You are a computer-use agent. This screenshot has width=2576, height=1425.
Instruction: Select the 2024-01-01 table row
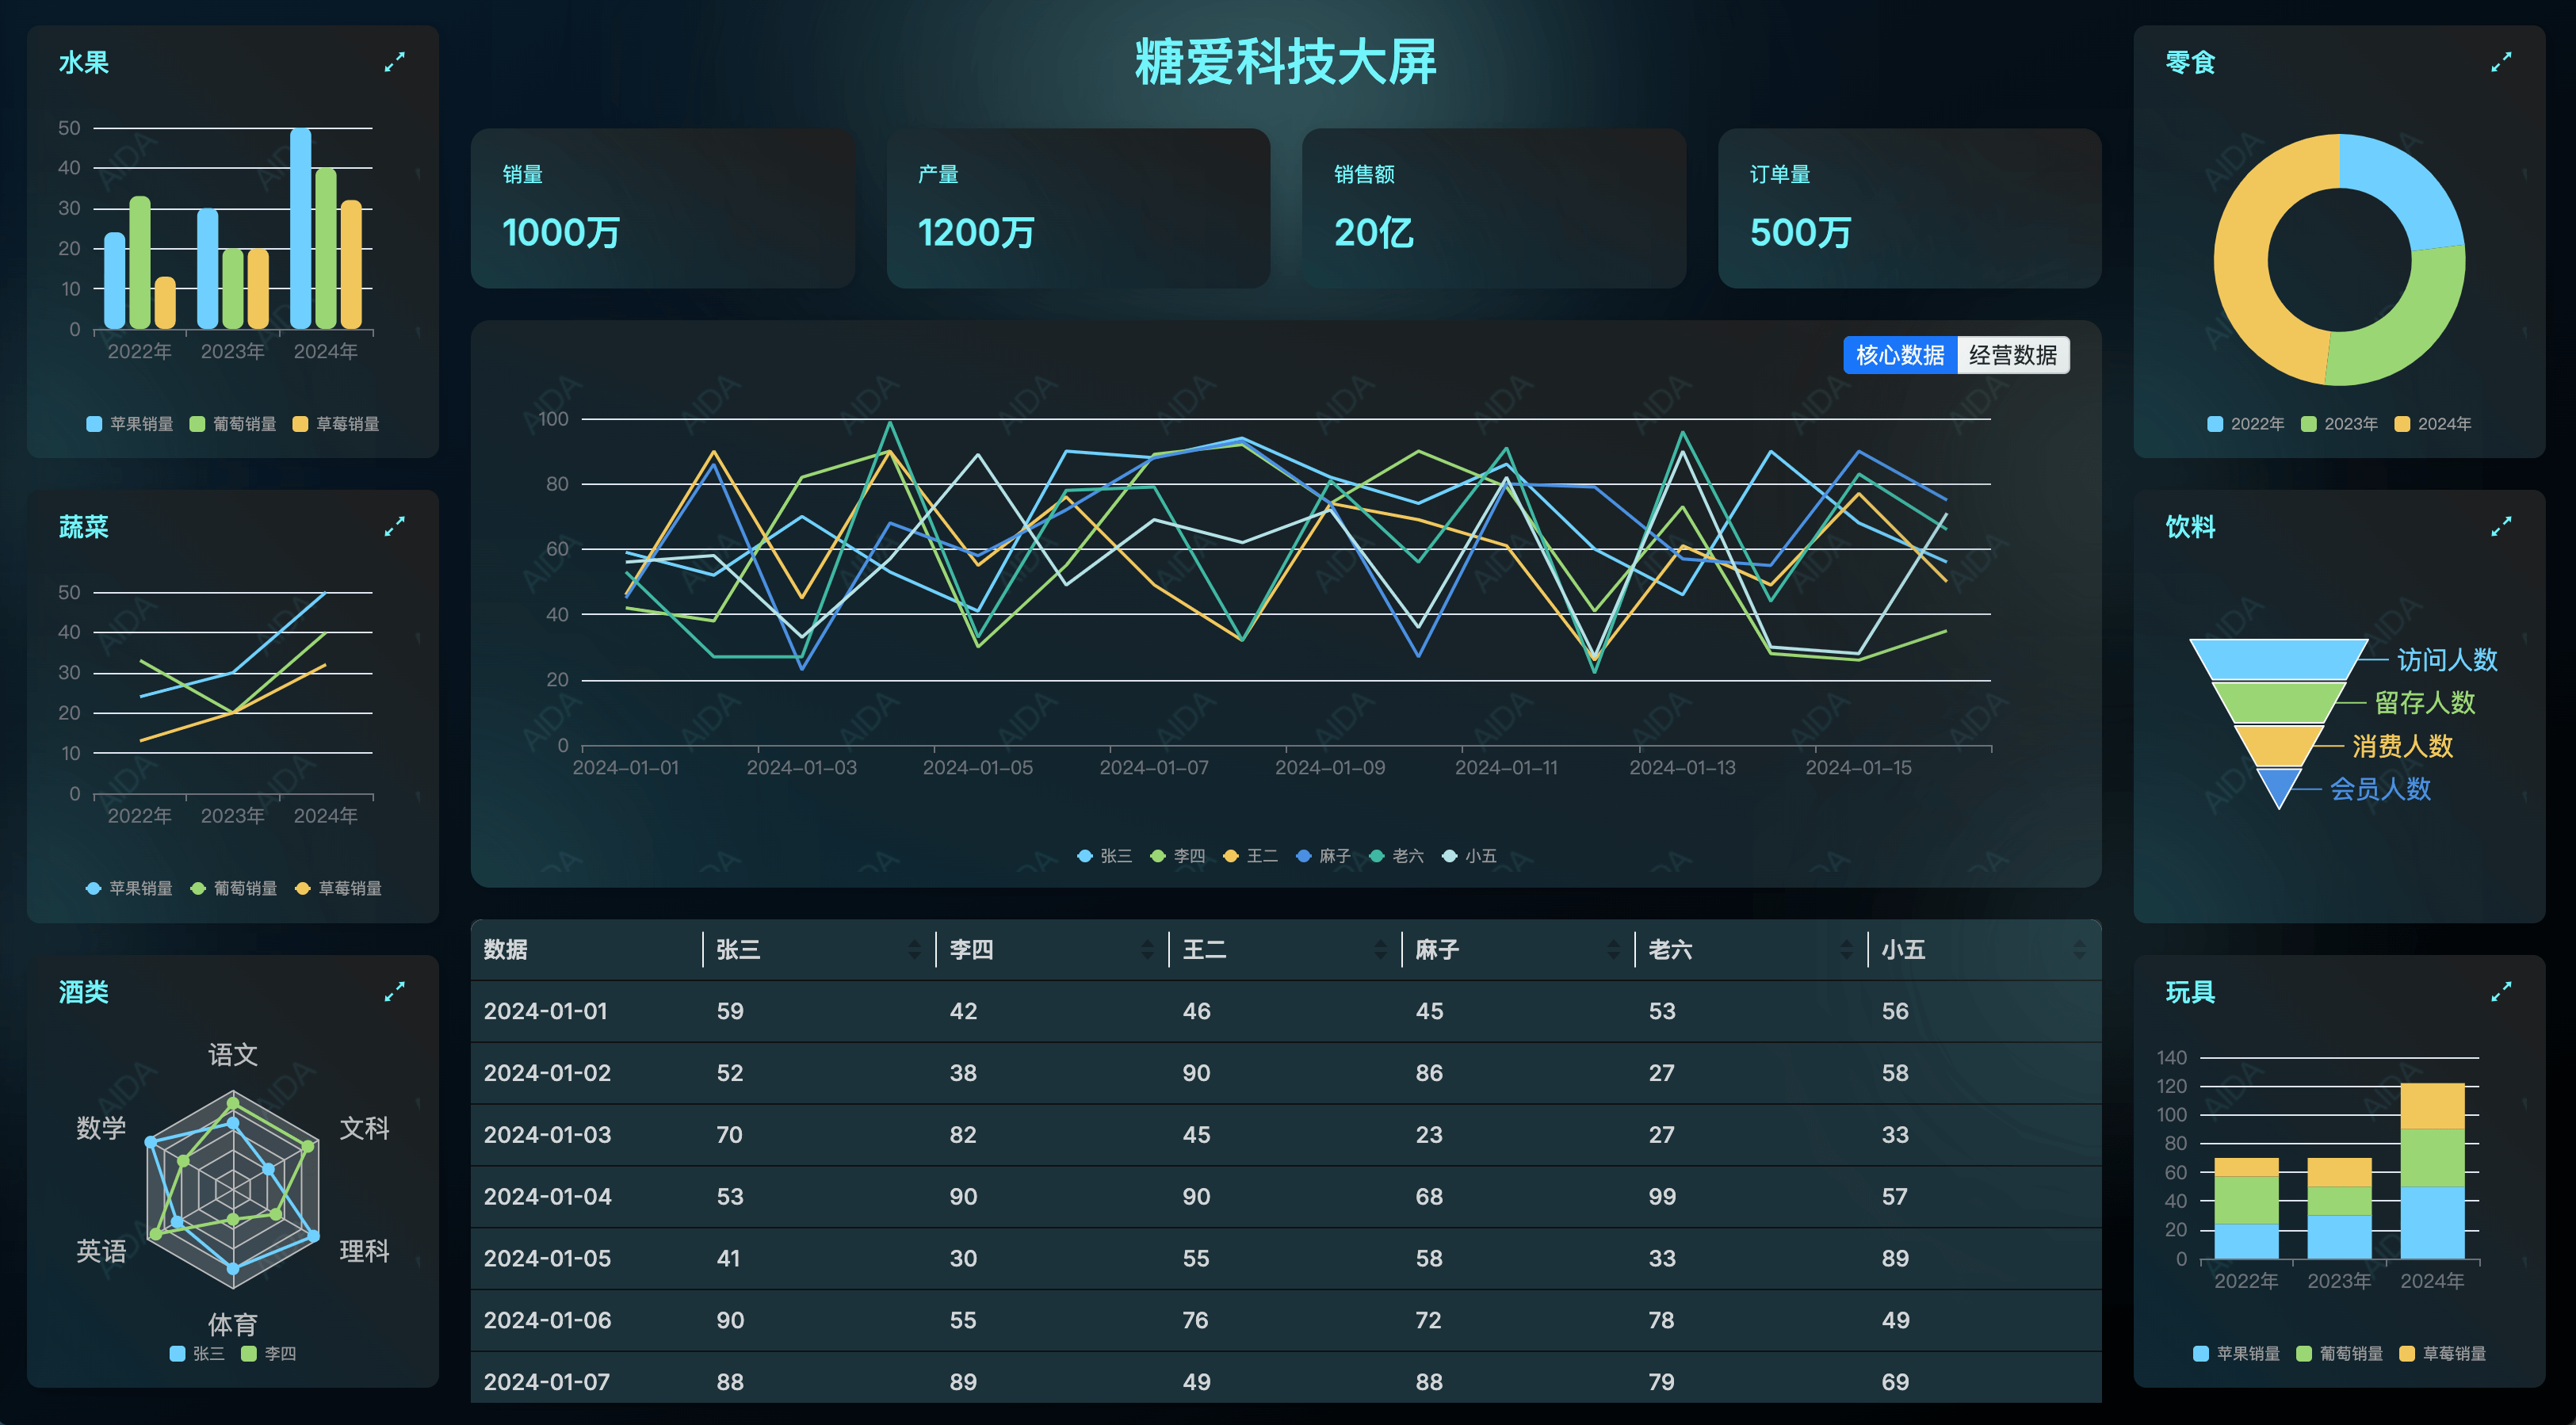pyautogui.click(x=1286, y=1011)
